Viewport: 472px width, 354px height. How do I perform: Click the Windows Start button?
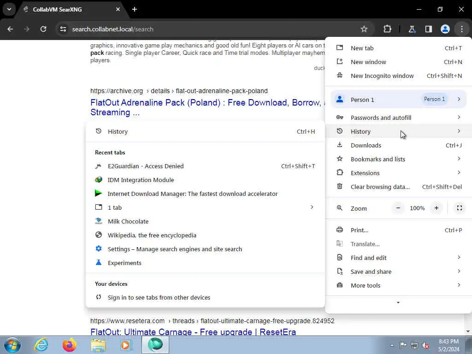[12, 345]
